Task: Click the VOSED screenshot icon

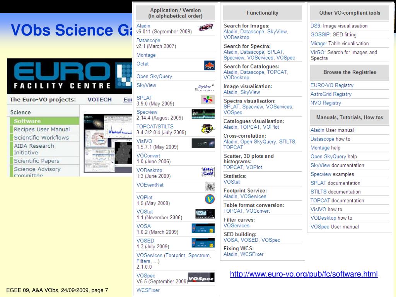Action: [x=203, y=242]
